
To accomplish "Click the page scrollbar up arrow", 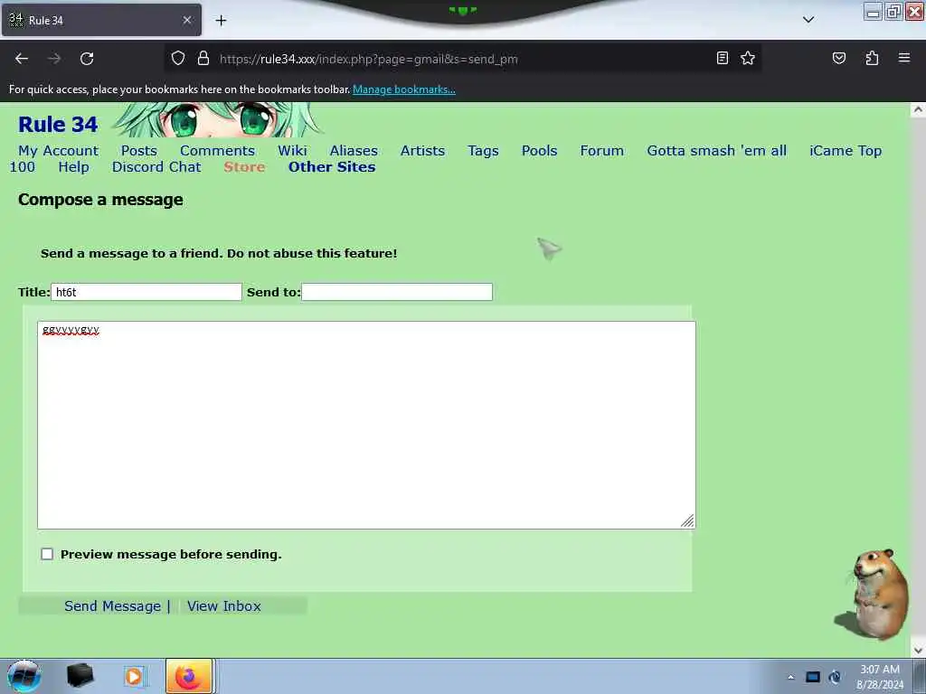I will pyautogui.click(x=918, y=109).
